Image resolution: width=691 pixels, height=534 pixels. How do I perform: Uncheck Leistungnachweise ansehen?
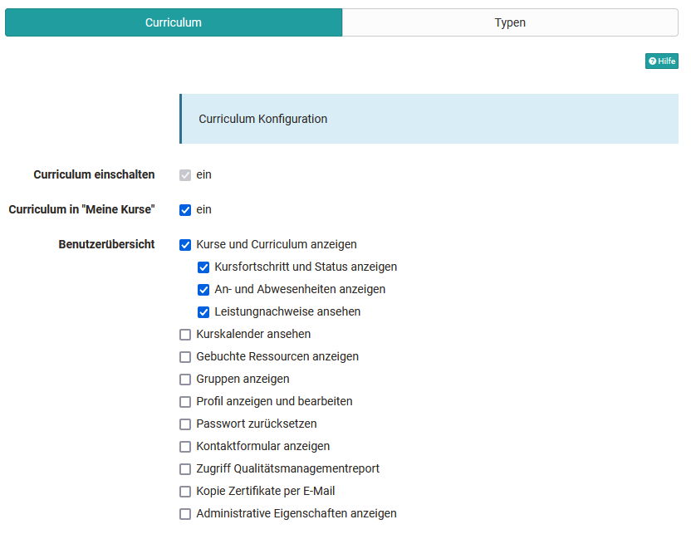pos(203,312)
